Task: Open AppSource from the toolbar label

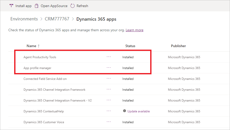Action: [x=54, y=6]
